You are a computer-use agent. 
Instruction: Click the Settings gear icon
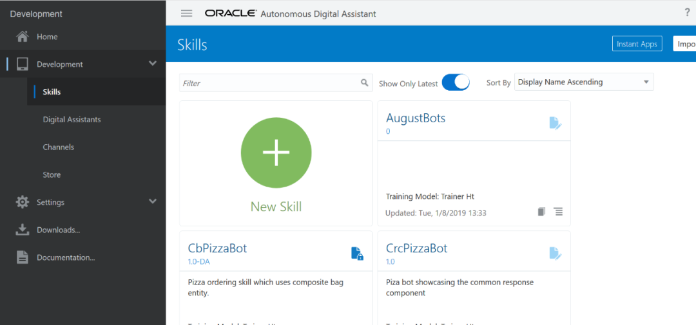coord(22,202)
